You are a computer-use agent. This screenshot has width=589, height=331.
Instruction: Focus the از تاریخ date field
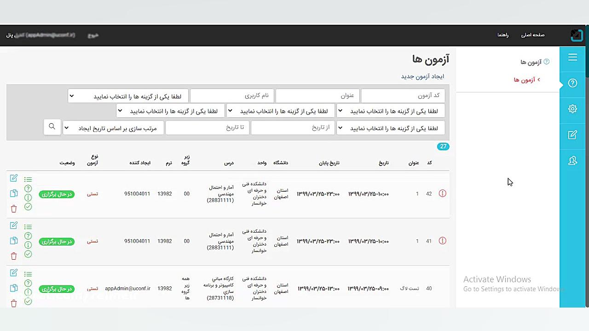point(293,127)
